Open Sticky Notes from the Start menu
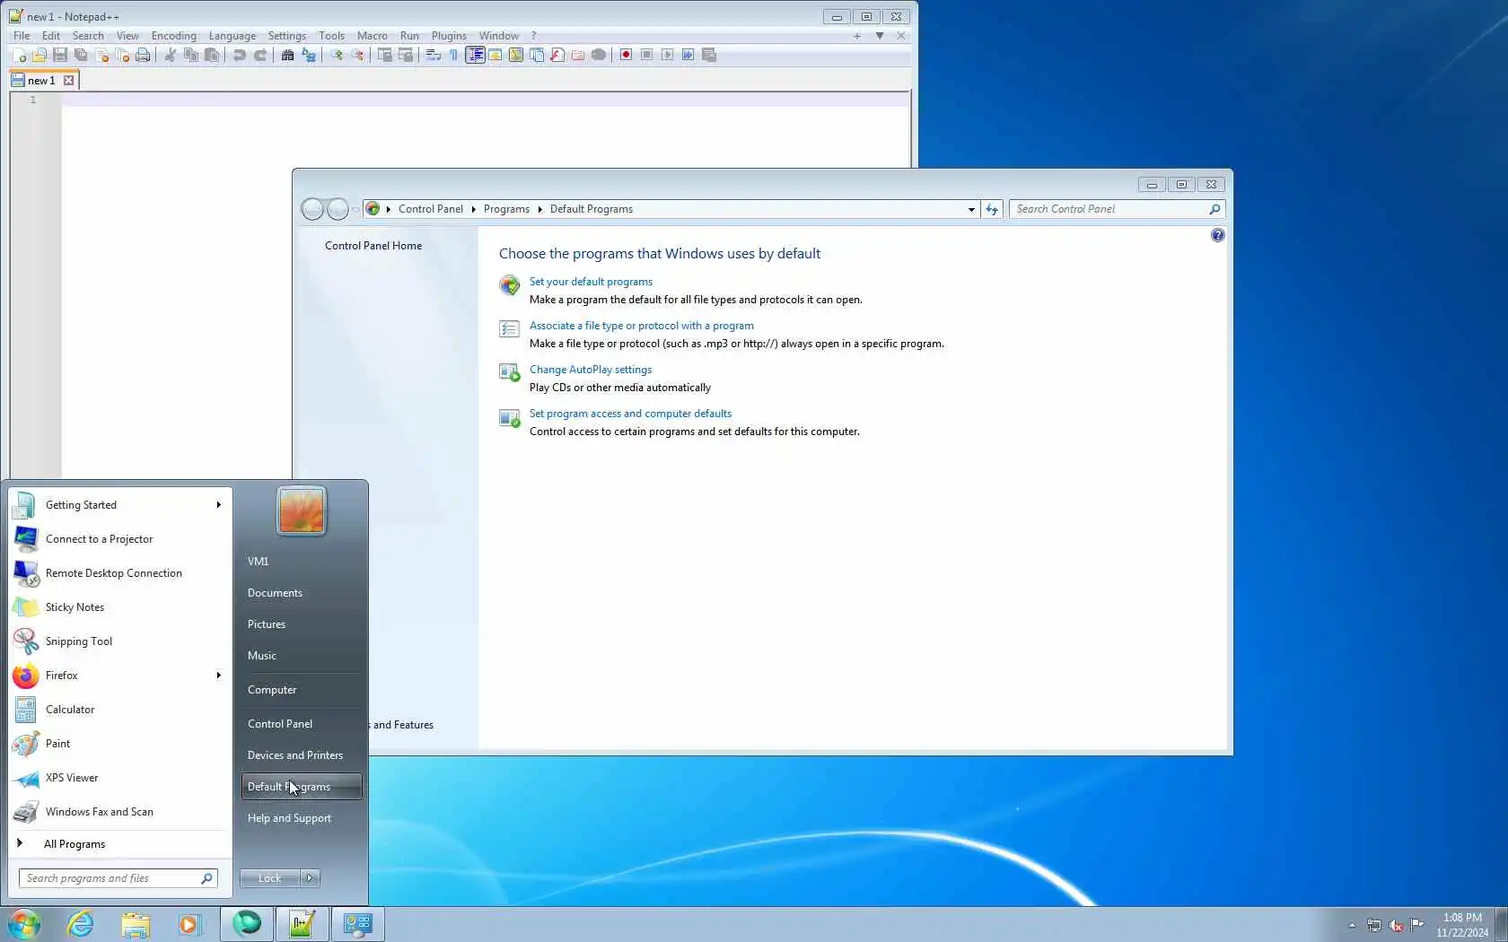The image size is (1508, 942). (x=120, y=607)
